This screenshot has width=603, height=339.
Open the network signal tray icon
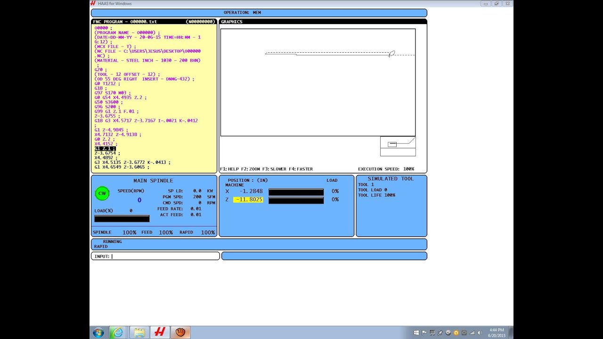pos(471,333)
